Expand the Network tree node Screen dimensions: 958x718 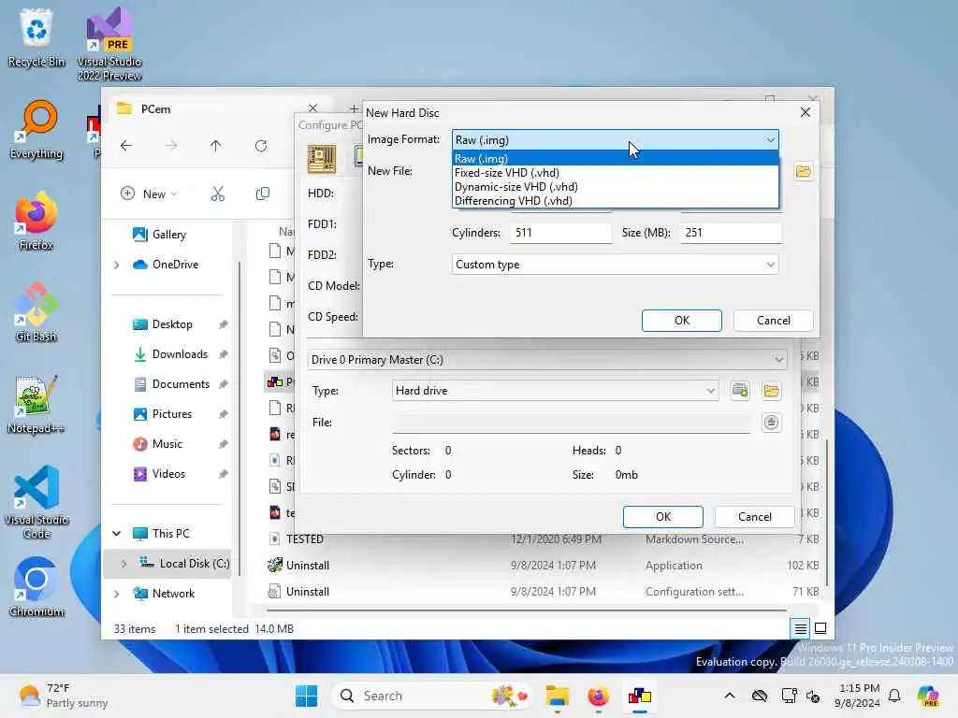117,594
